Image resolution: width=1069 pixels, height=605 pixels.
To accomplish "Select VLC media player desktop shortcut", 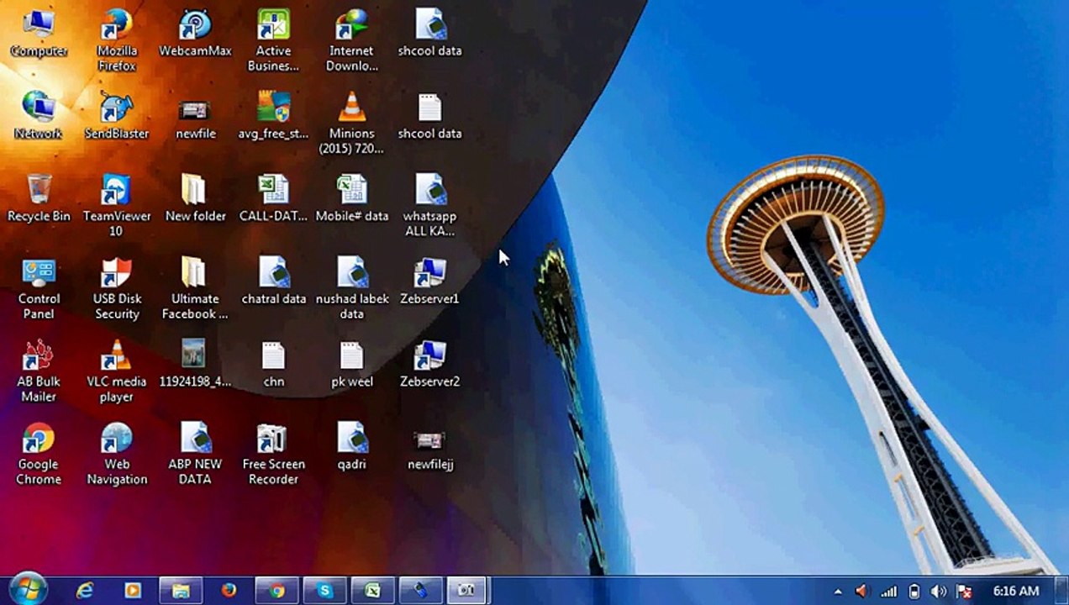I will coord(117,371).
